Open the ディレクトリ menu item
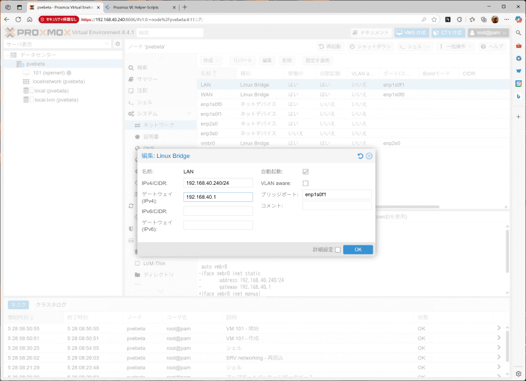This screenshot has width=526, height=381. point(158,274)
